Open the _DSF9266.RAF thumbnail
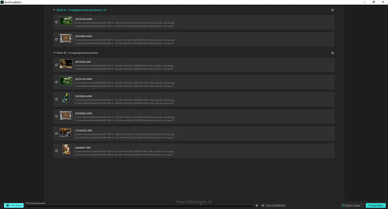388x209 pixels. (66, 64)
